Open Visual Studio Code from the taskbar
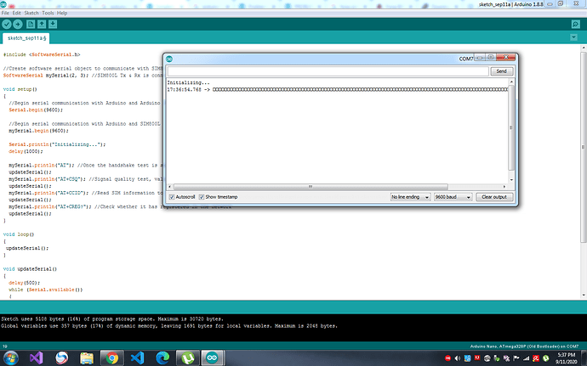 (x=137, y=358)
